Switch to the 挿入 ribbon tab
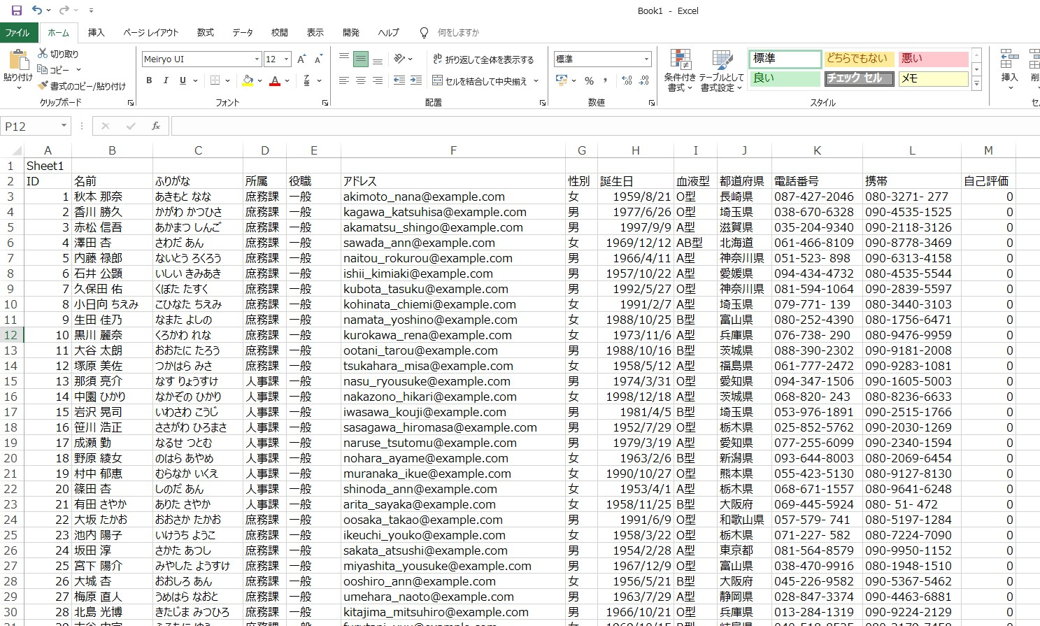This screenshot has height=626, width=1040. [95, 32]
